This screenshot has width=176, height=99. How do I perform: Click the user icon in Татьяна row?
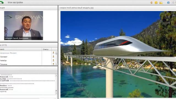coord(53,64)
